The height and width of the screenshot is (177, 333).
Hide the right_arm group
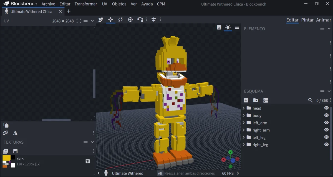[x=326, y=130]
